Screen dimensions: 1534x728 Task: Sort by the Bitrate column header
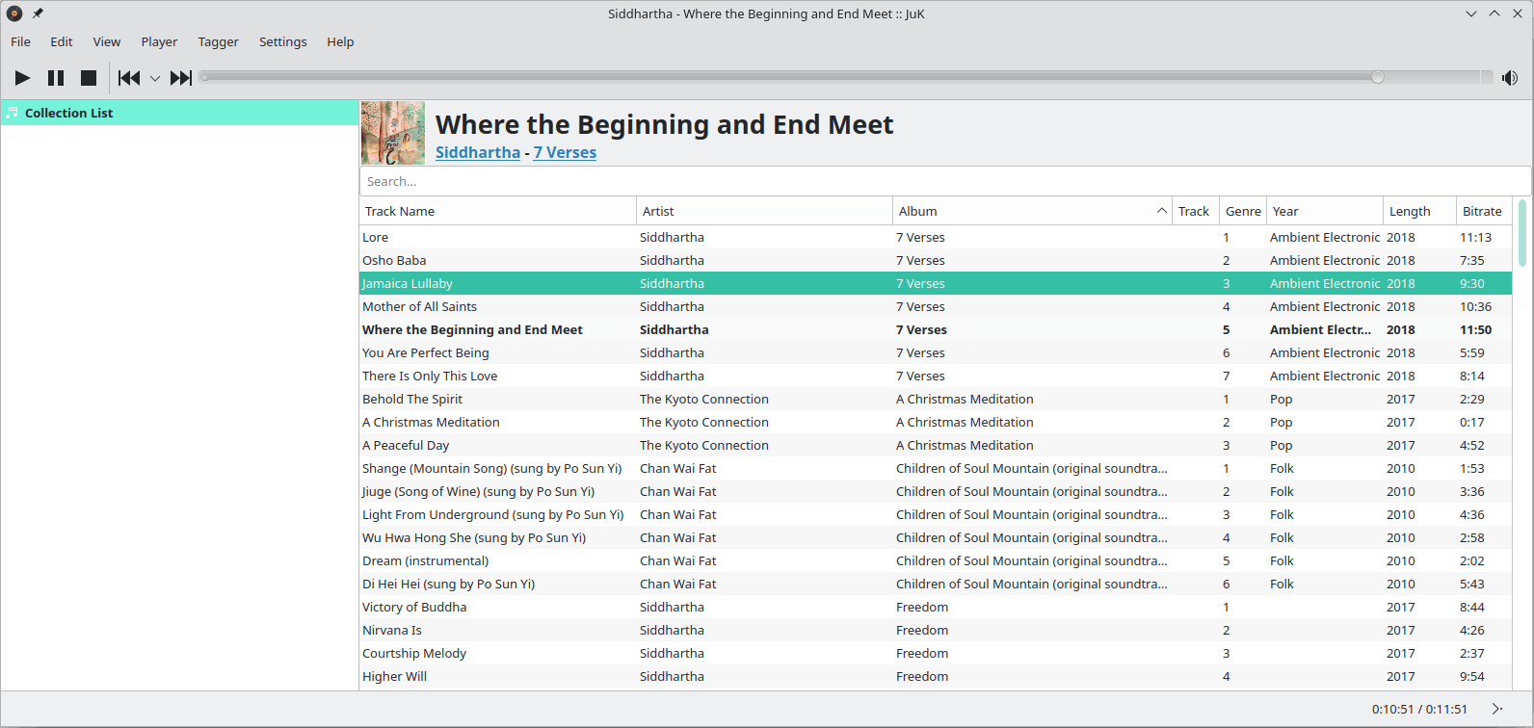pos(1484,211)
